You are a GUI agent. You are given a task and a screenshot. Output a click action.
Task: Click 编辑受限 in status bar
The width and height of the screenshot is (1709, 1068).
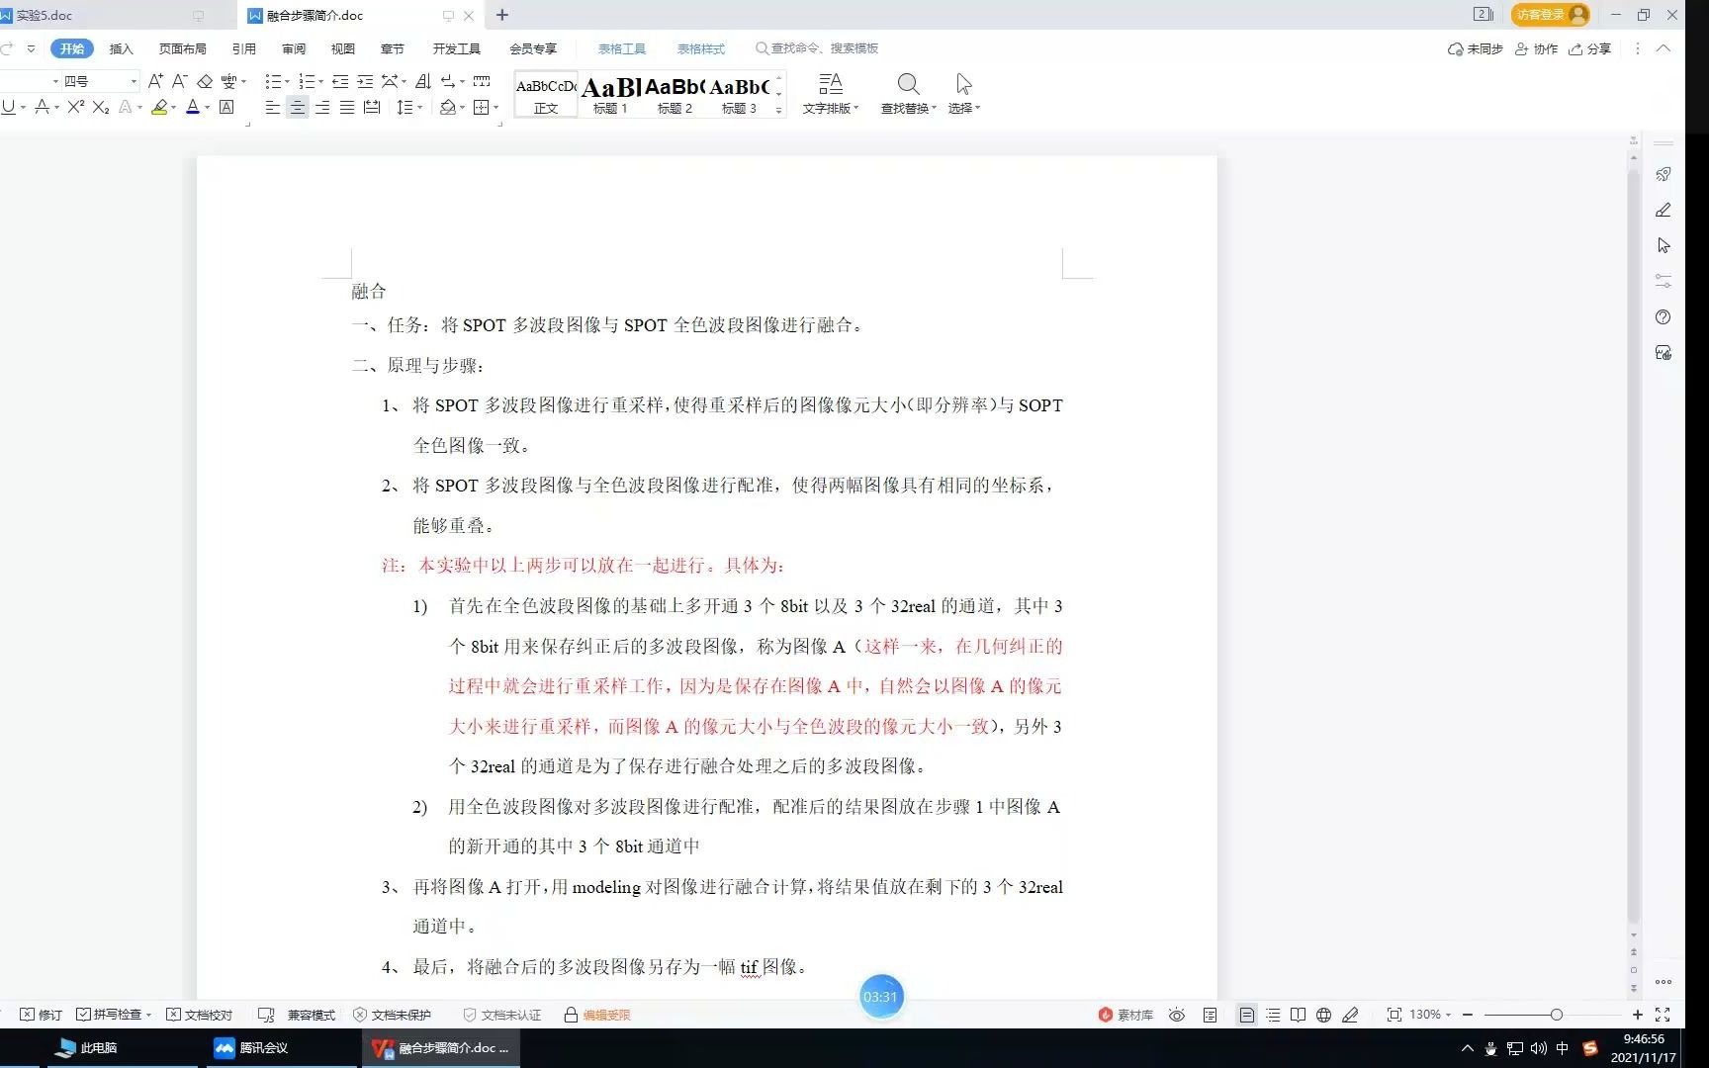coord(597,1015)
